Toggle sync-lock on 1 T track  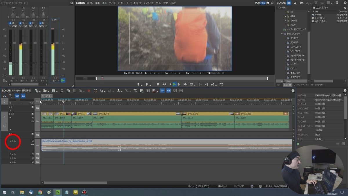click(x=37, y=135)
